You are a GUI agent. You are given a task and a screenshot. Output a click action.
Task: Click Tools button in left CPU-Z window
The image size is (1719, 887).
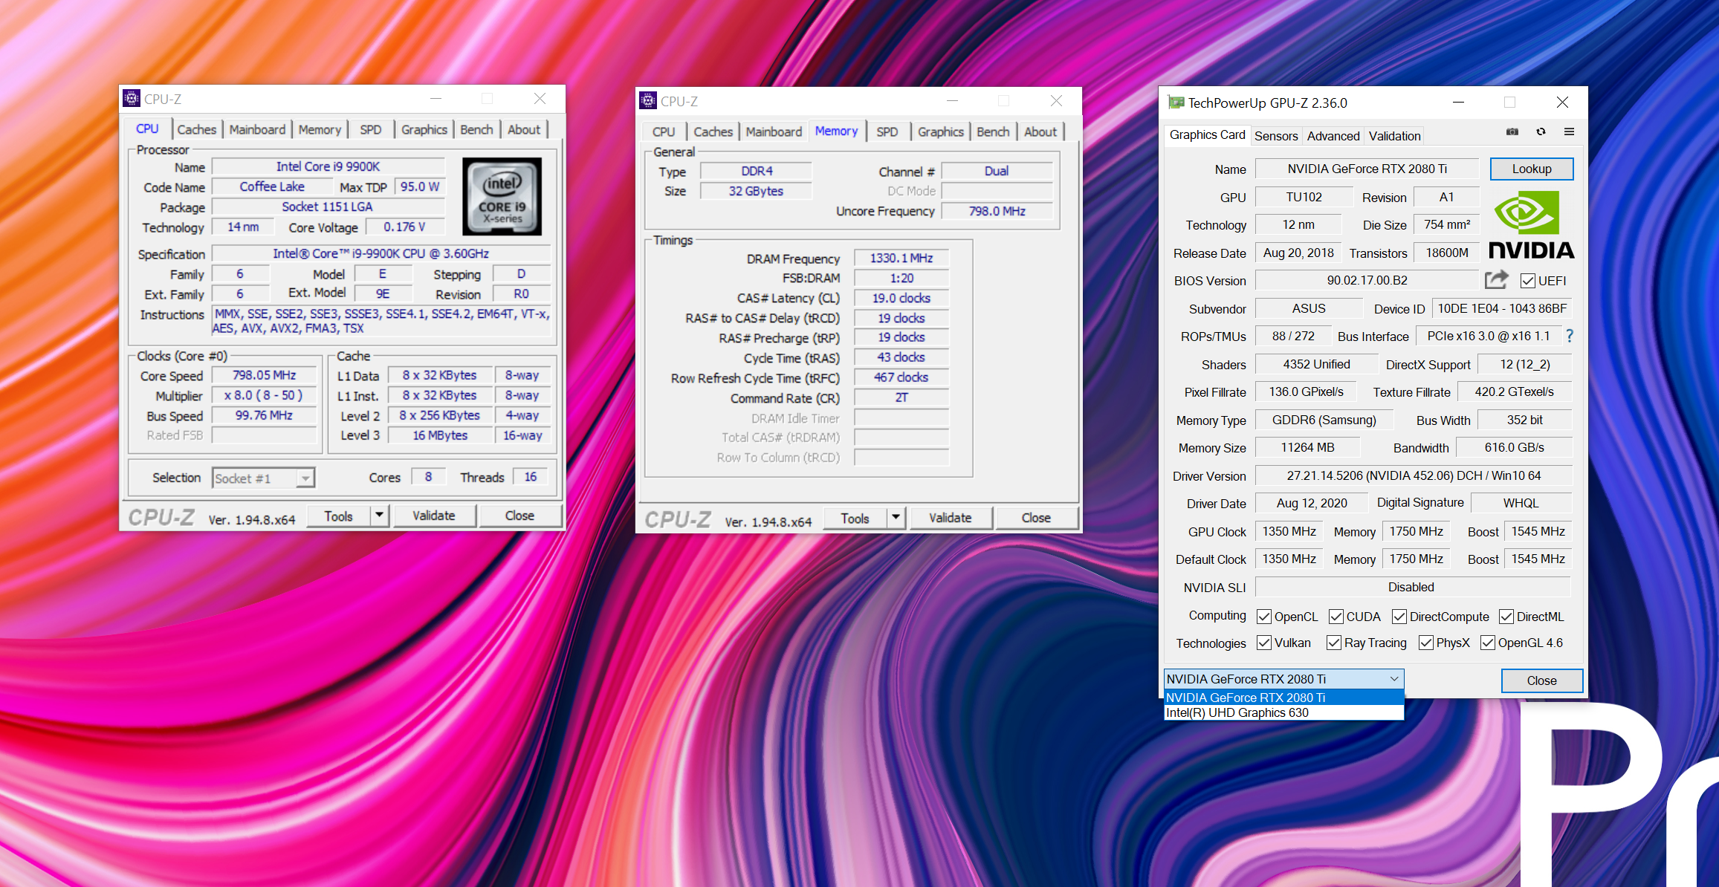click(x=338, y=516)
